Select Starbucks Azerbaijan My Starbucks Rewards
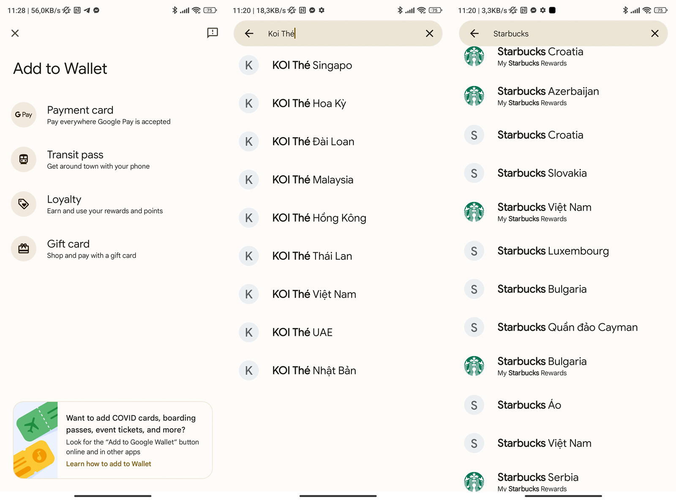Image resolution: width=676 pixels, height=500 pixels. click(563, 96)
